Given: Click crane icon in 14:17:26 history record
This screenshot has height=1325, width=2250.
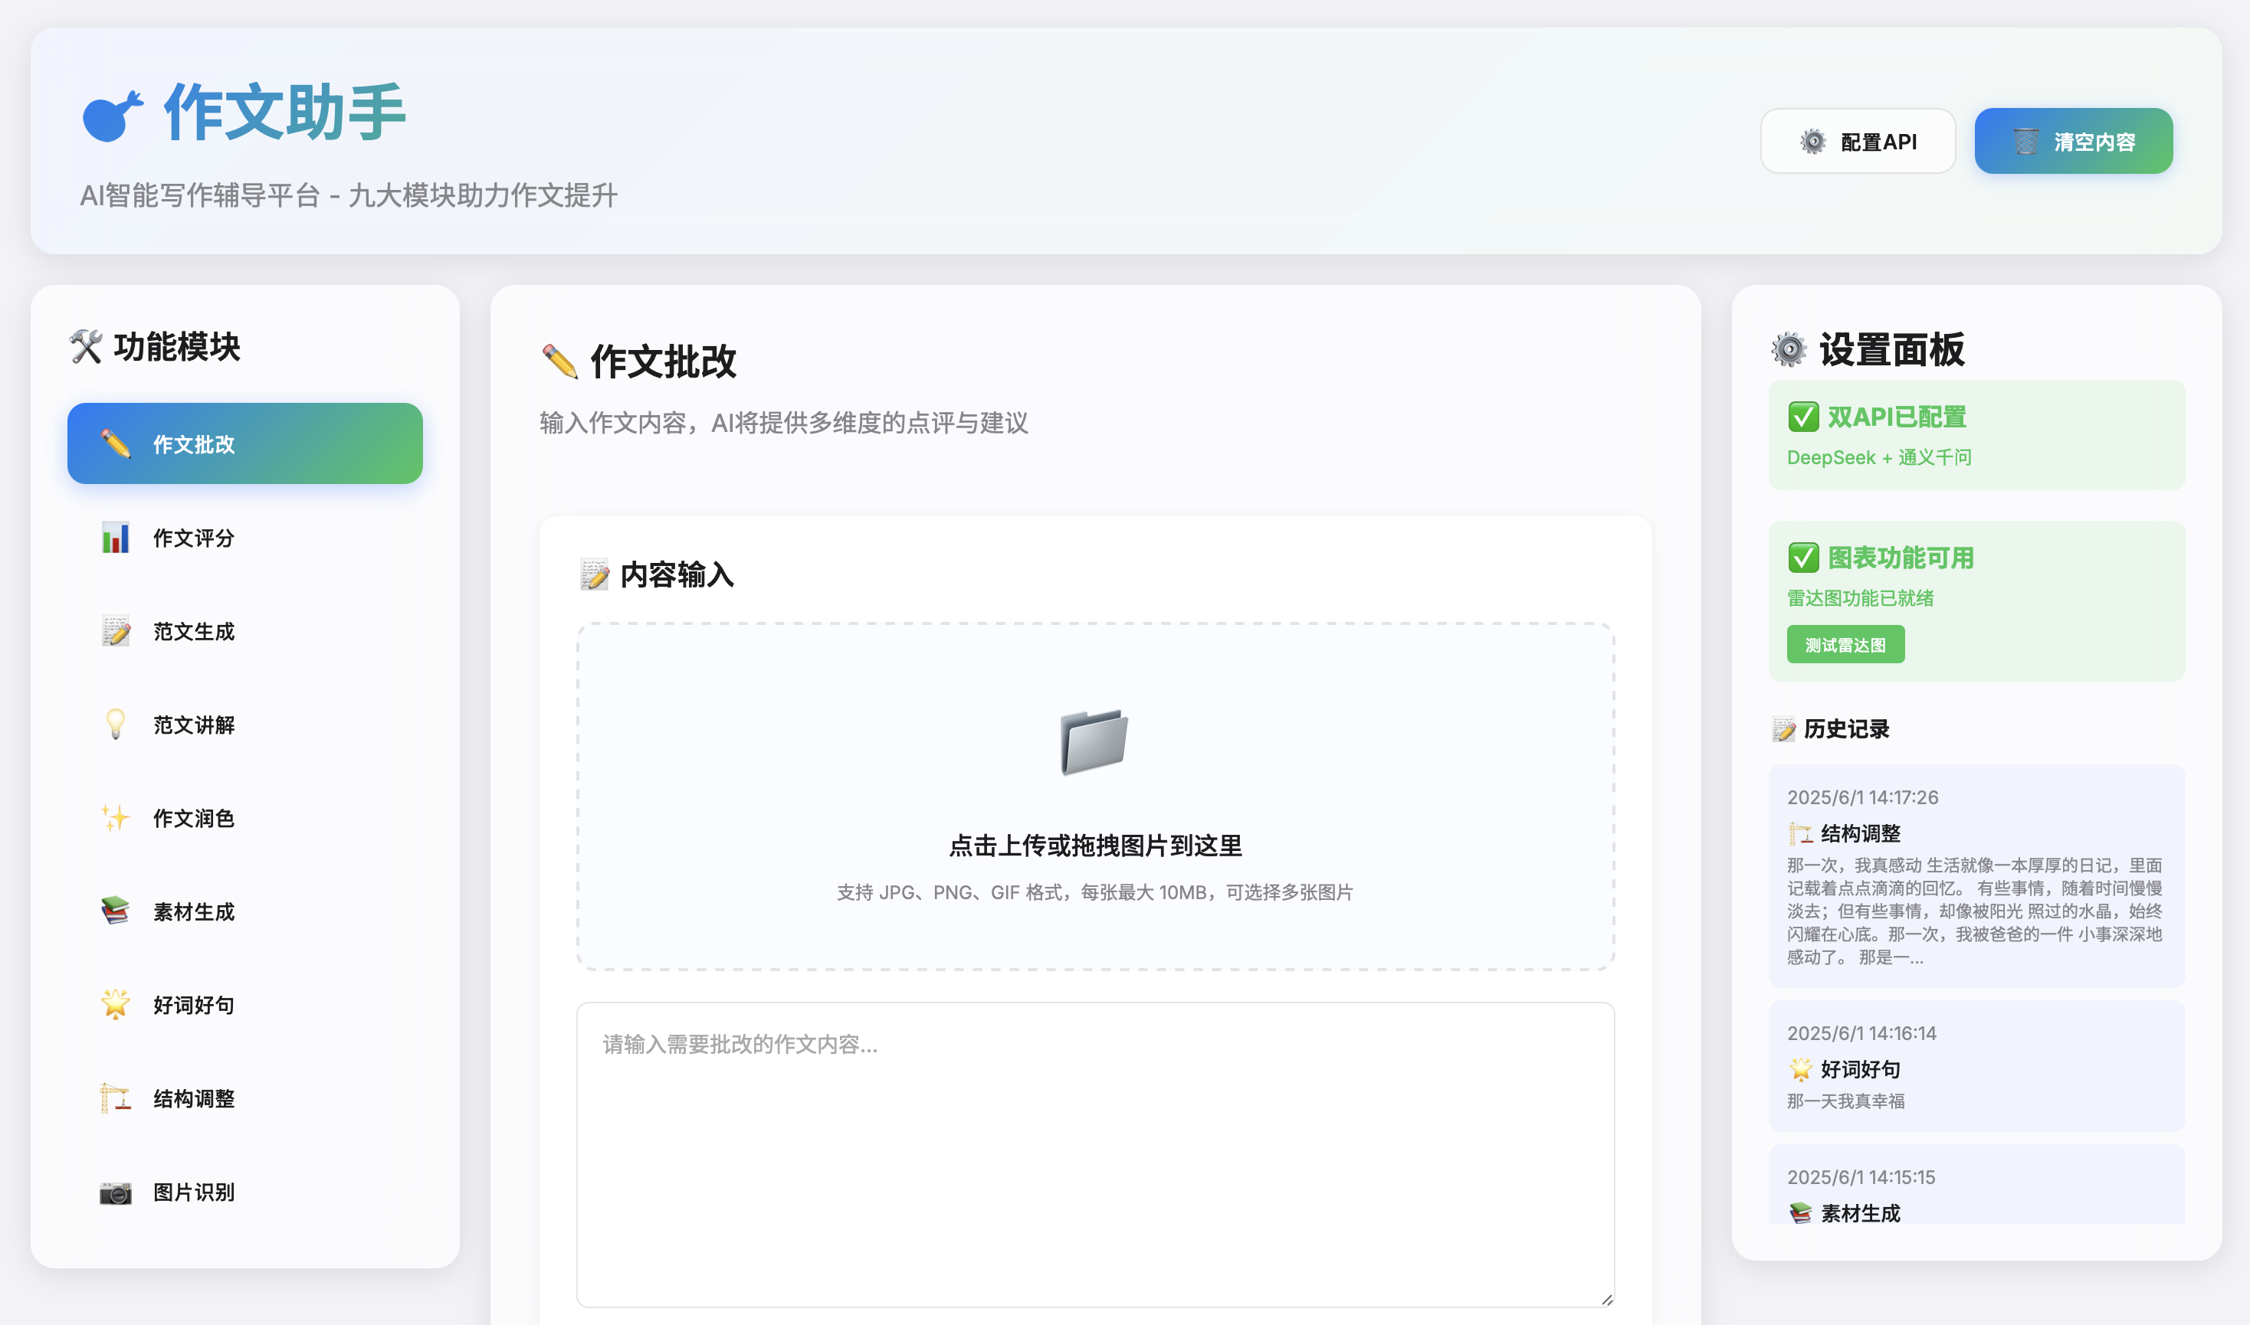Looking at the screenshot, I should coord(1800,833).
